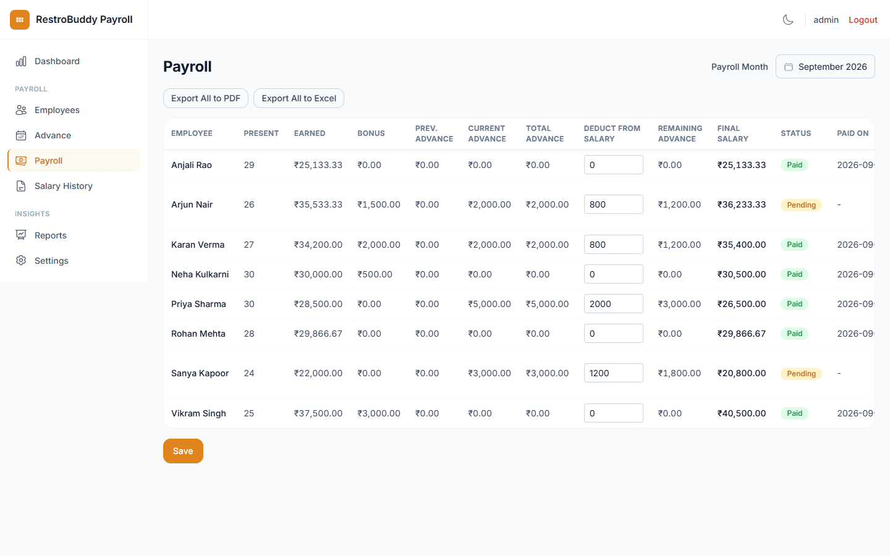The width and height of the screenshot is (890, 556).
Task: Save the payroll changes
Action: [183, 451]
